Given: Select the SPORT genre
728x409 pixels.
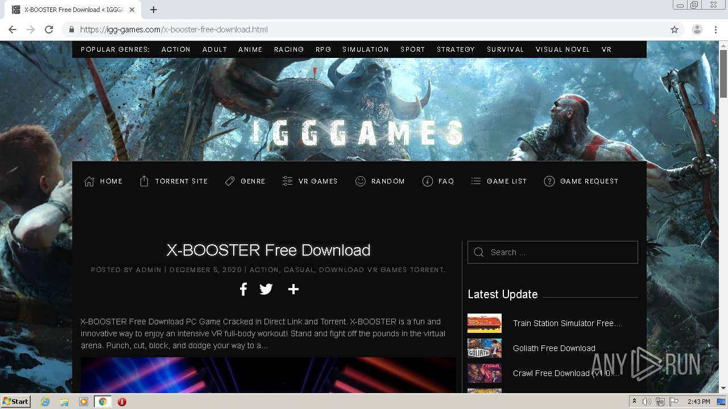Looking at the screenshot, I should [413, 49].
